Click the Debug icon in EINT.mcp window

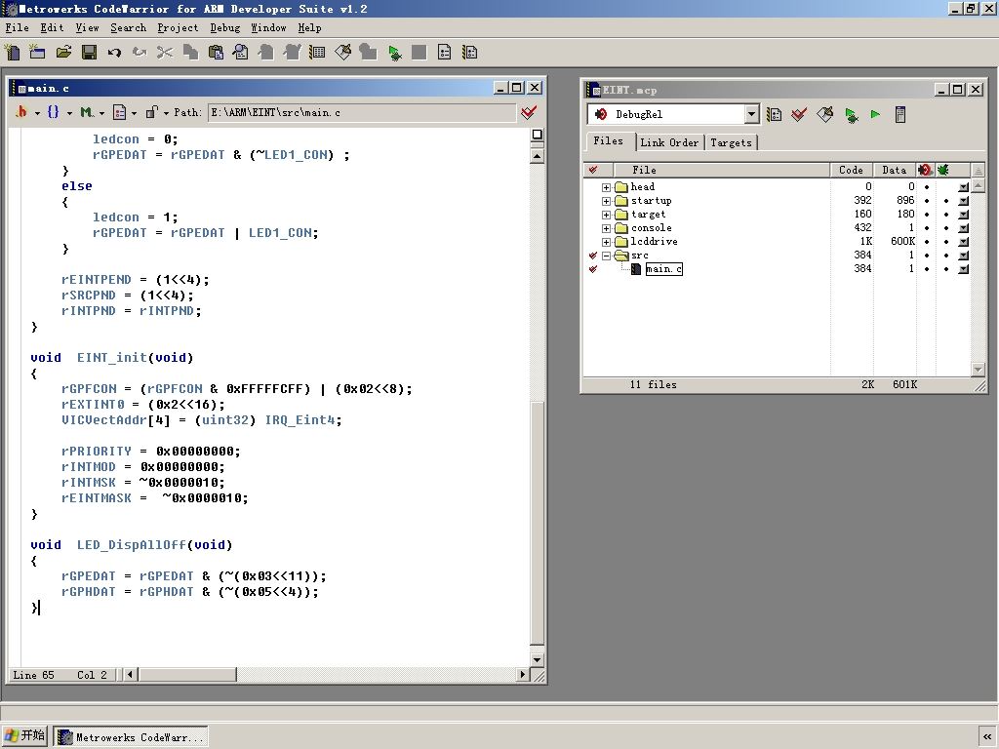[x=851, y=115]
